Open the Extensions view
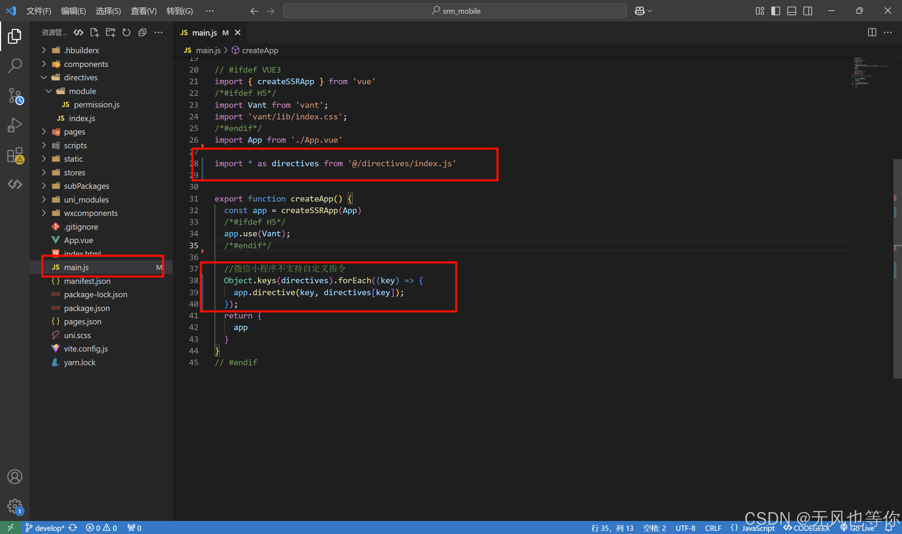 [x=15, y=155]
